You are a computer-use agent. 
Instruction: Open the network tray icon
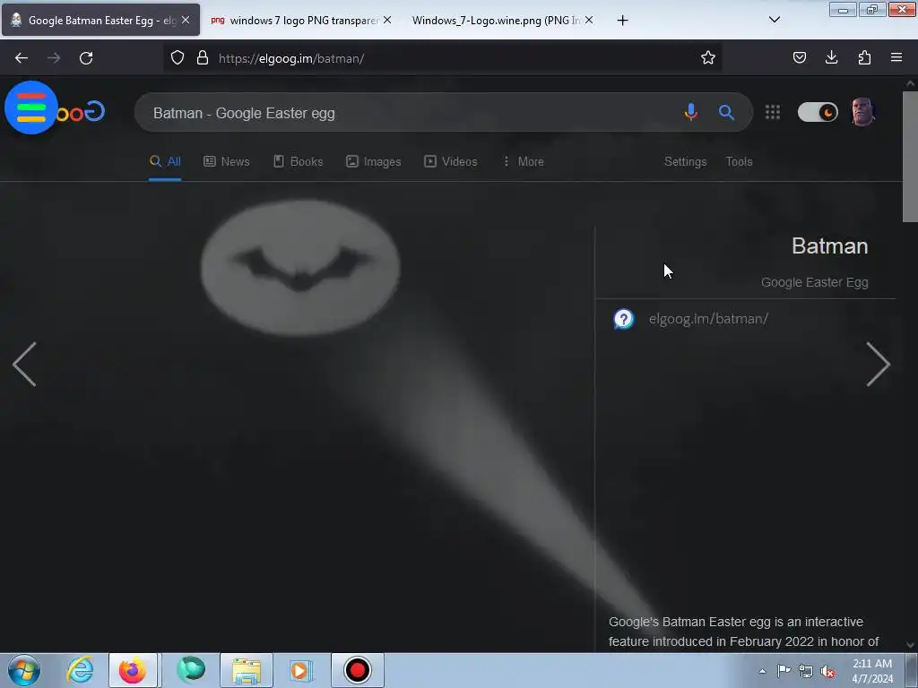(806, 672)
